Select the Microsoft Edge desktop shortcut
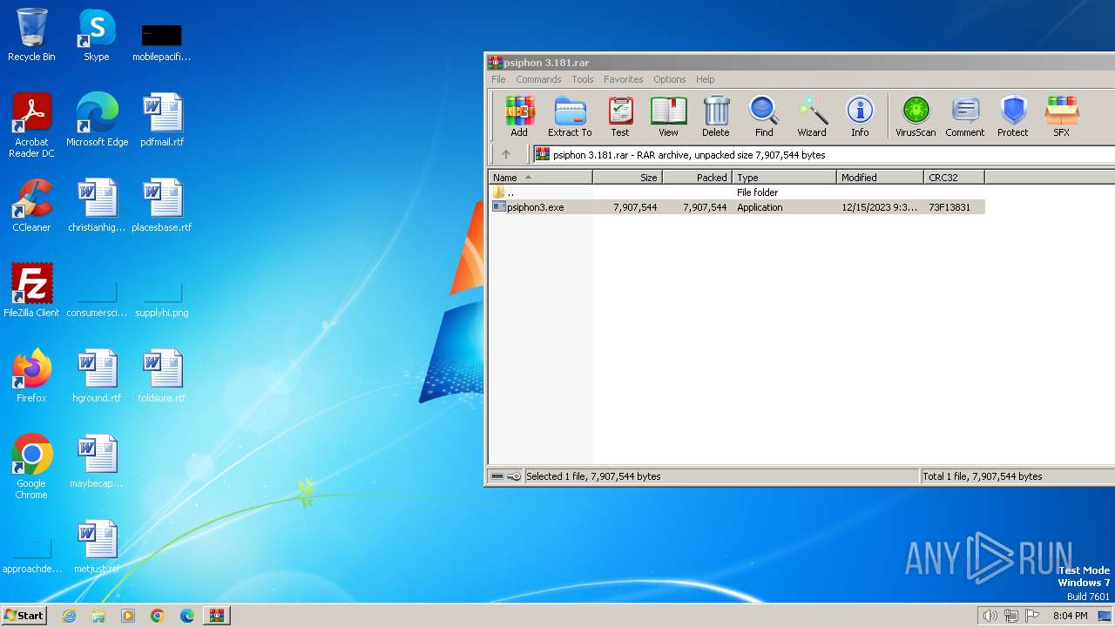The height and width of the screenshot is (627, 1115). [x=97, y=120]
